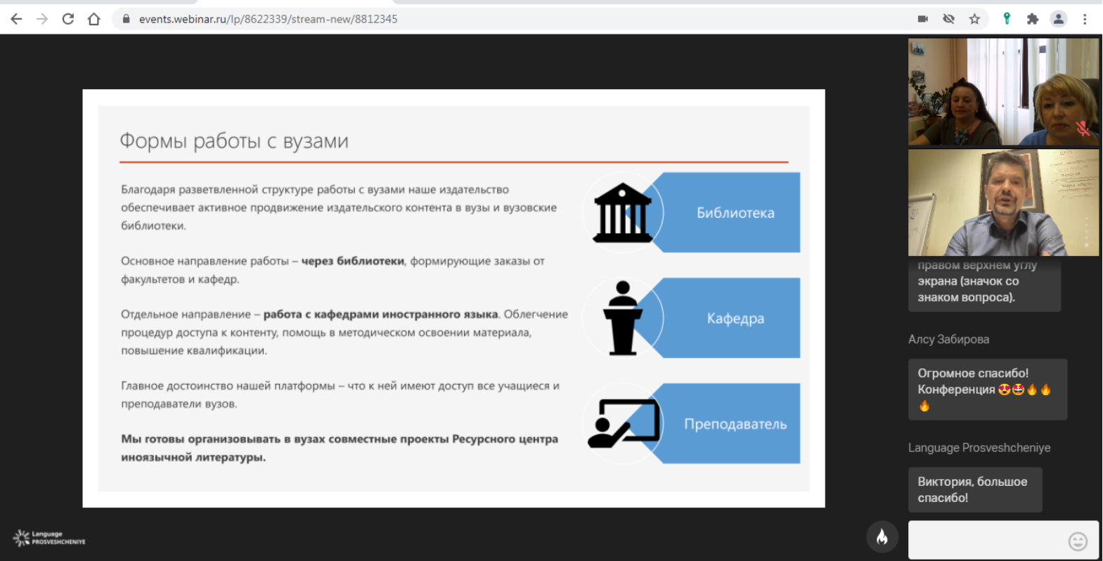Image resolution: width=1103 pixels, height=561 pixels.
Task: Open the emoji picker in chat input
Action: coord(1077,541)
